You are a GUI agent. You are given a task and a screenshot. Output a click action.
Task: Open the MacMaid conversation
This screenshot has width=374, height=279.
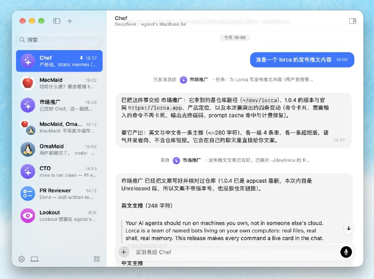59,83
